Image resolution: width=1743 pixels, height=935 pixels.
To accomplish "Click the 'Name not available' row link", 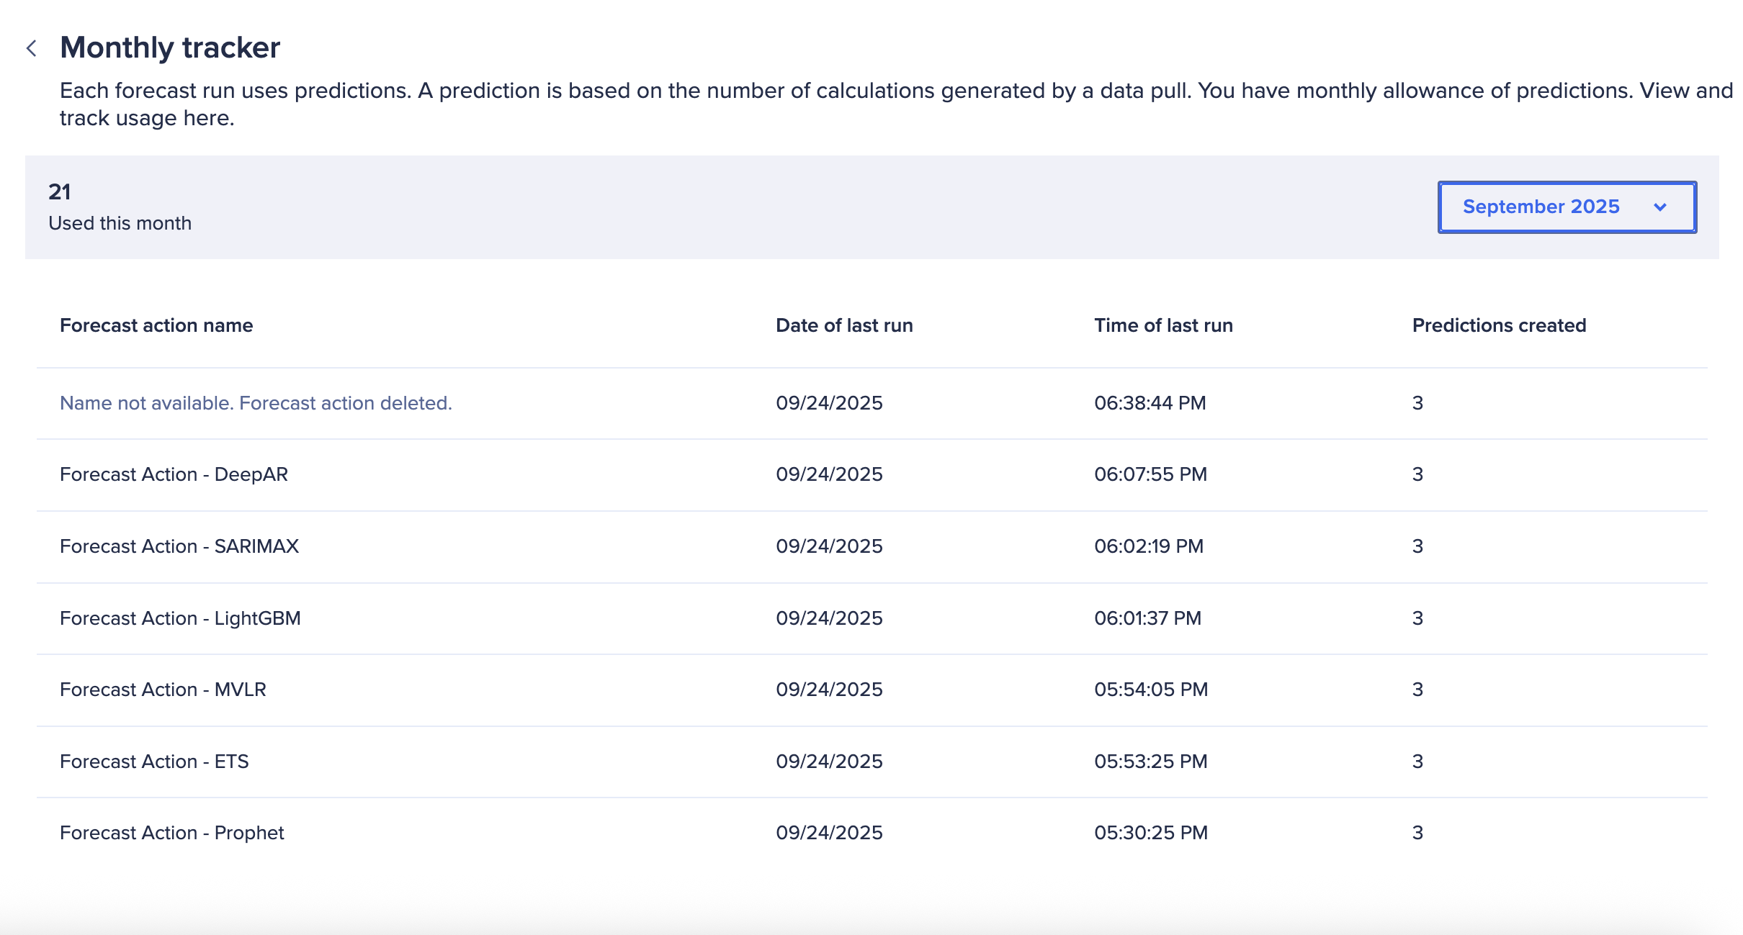I will pos(255,403).
